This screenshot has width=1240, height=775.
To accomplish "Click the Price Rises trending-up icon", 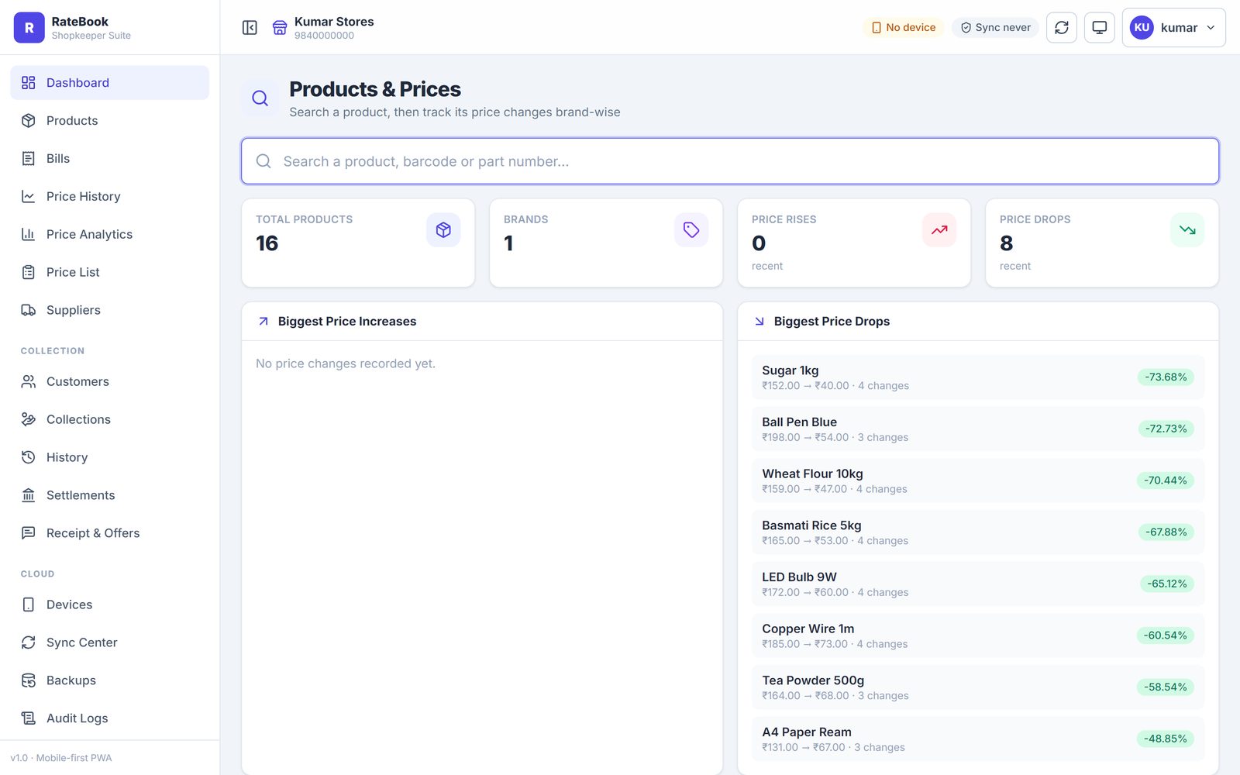I will click(939, 230).
